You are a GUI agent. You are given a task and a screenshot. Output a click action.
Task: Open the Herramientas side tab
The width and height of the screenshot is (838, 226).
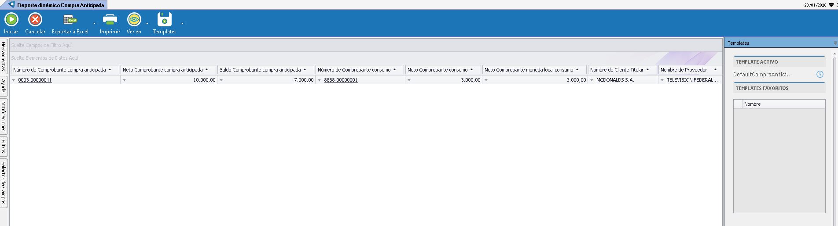4,56
